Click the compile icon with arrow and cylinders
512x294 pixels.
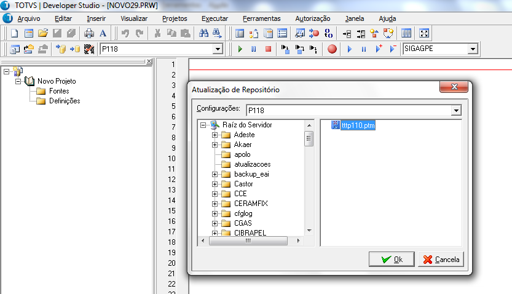pos(61,49)
